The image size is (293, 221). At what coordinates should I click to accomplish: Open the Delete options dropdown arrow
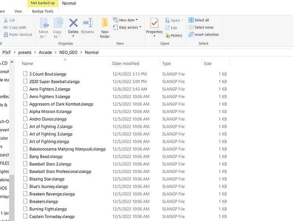(73, 36)
